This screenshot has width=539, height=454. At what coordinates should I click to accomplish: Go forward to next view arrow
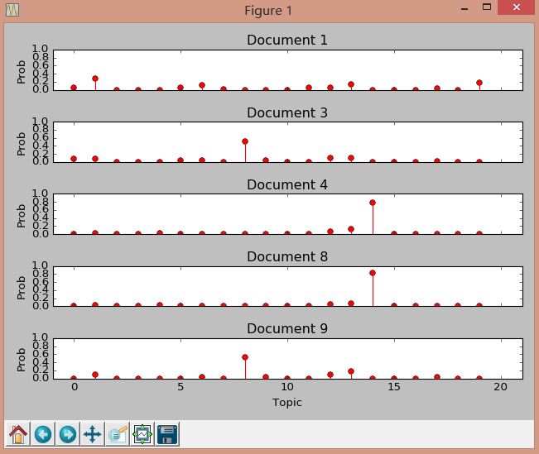[68, 434]
